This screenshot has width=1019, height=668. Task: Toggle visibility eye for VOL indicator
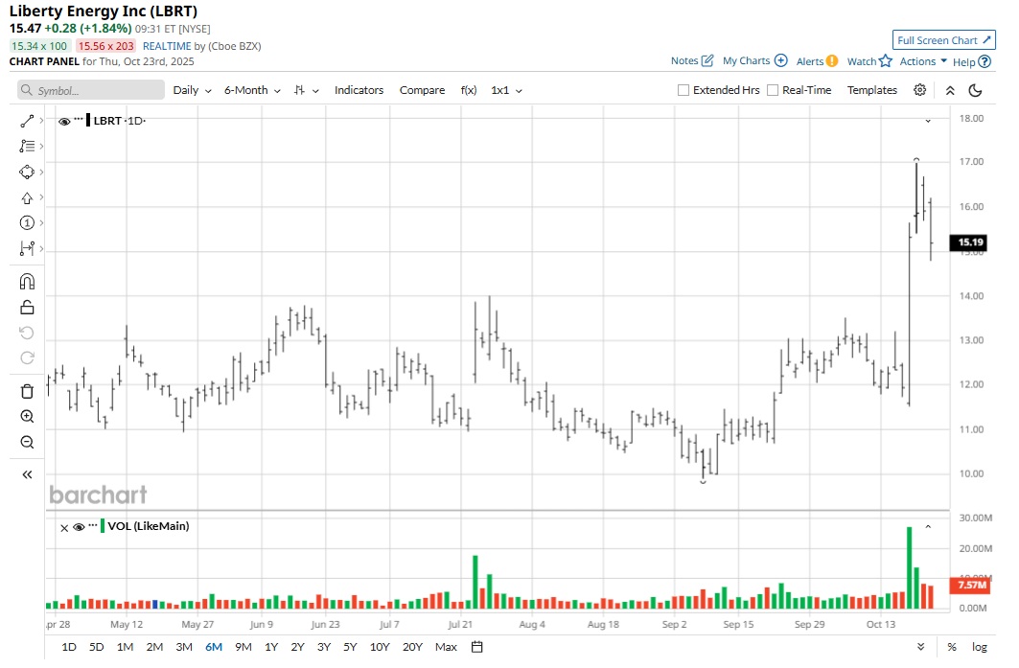click(79, 527)
